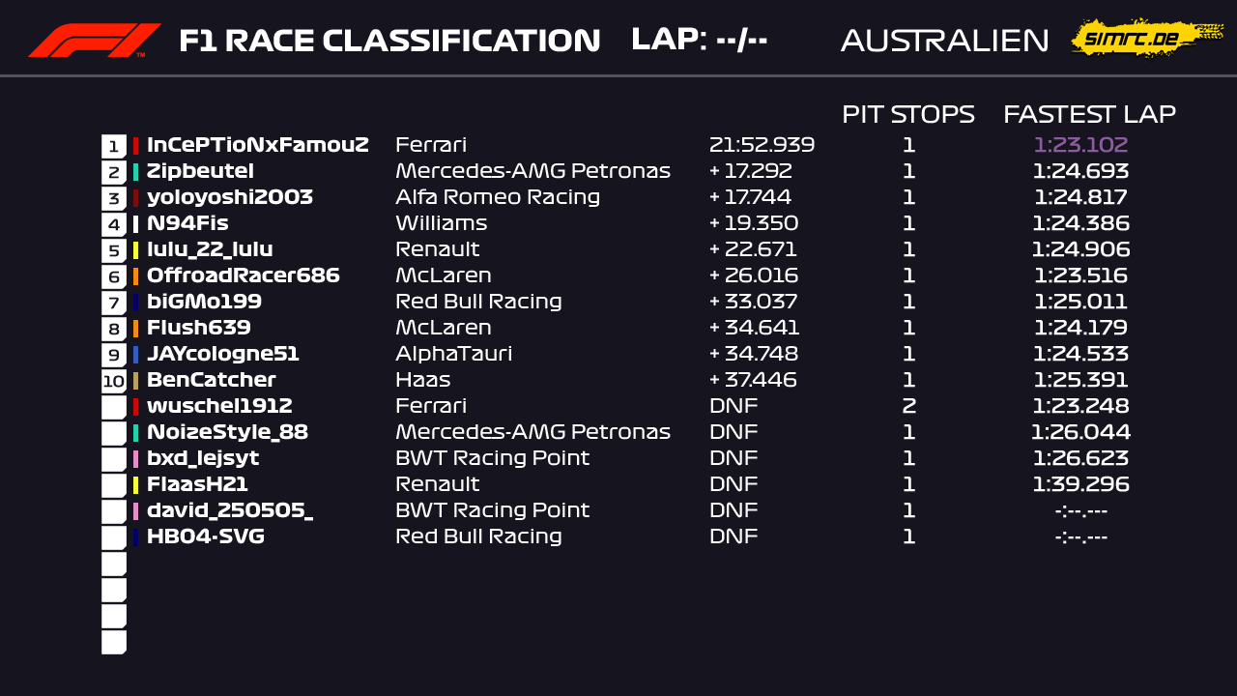
Task: Select the PIT STOPS column header
Action: click(x=907, y=114)
